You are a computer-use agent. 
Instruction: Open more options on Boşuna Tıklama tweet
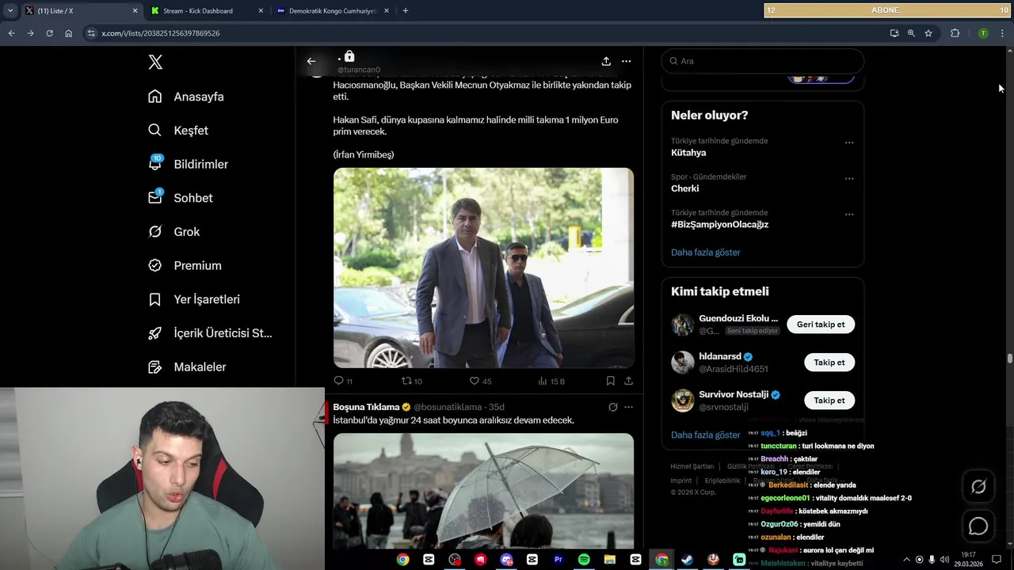[x=628, y=407]
